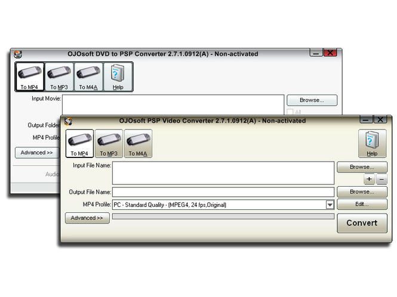Screen dimensions: 397x297
Task: Close the DVD to PSP Converter window
Action: pyautogui.click(x=330, y=52)
